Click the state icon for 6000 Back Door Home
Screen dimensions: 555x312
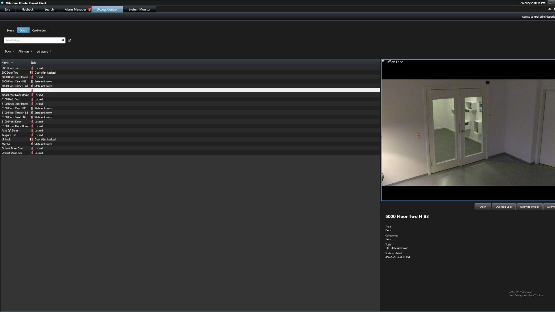tap(32, 77)
